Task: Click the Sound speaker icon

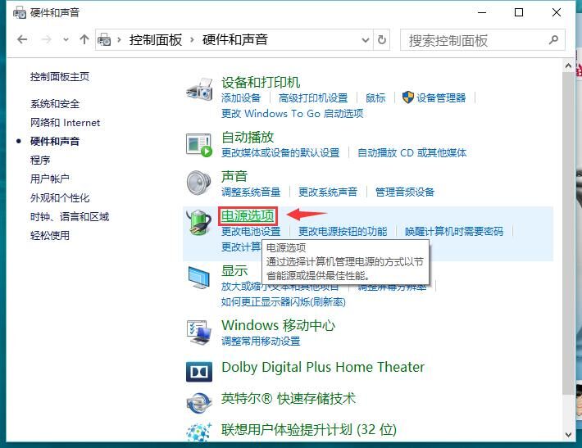Action: (x=199, y=183)
